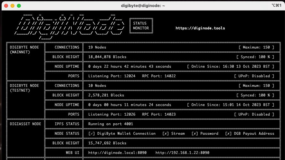Select the mainnet CONNECTIONS row label
Screen dimensions: 285x160
(x=67, y=47)
